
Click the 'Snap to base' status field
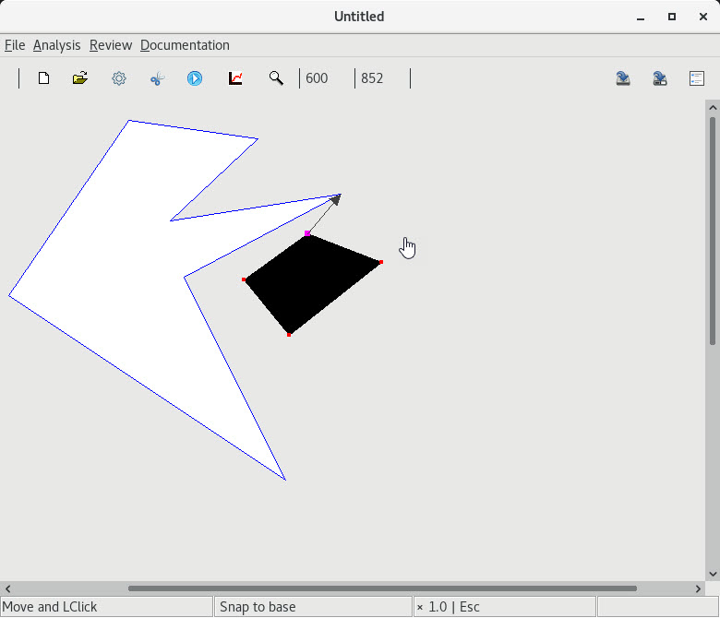pos(313,607)
